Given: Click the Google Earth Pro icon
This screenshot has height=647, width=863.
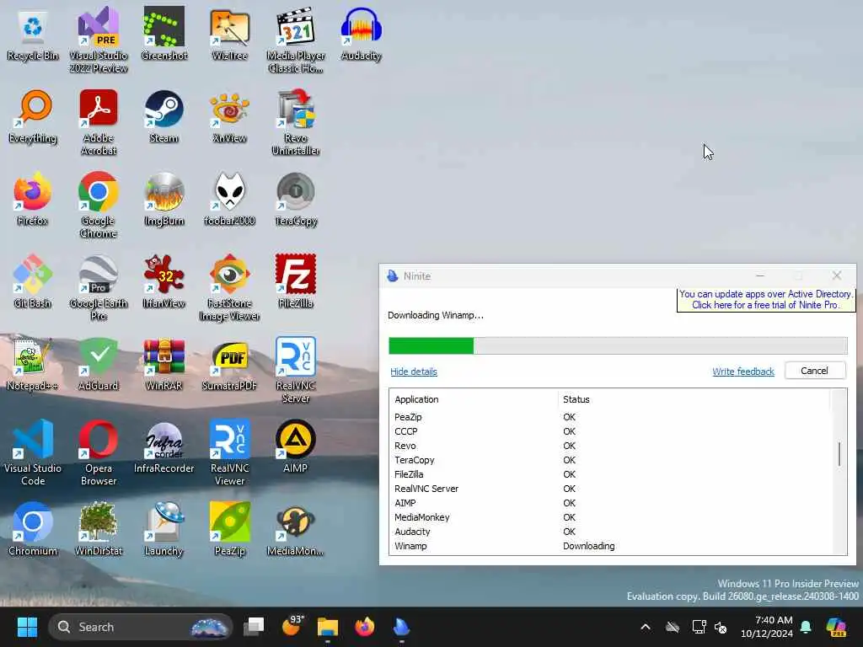Looking at the screenshot, I should tap(99, 287).
